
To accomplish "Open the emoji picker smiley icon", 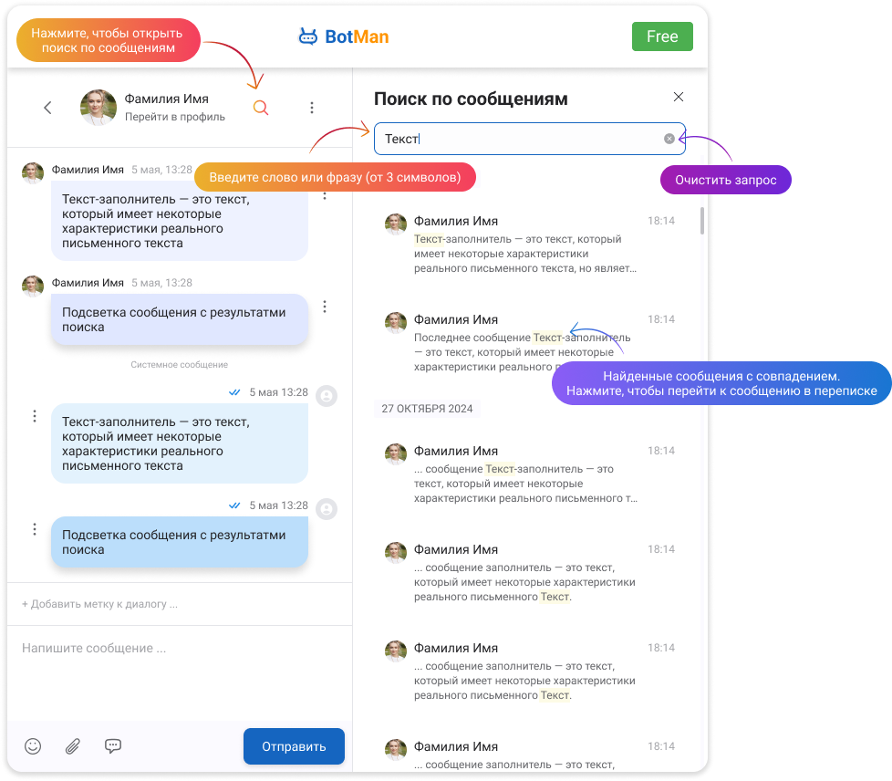I will pyautogui.click(x=33, y=745).
